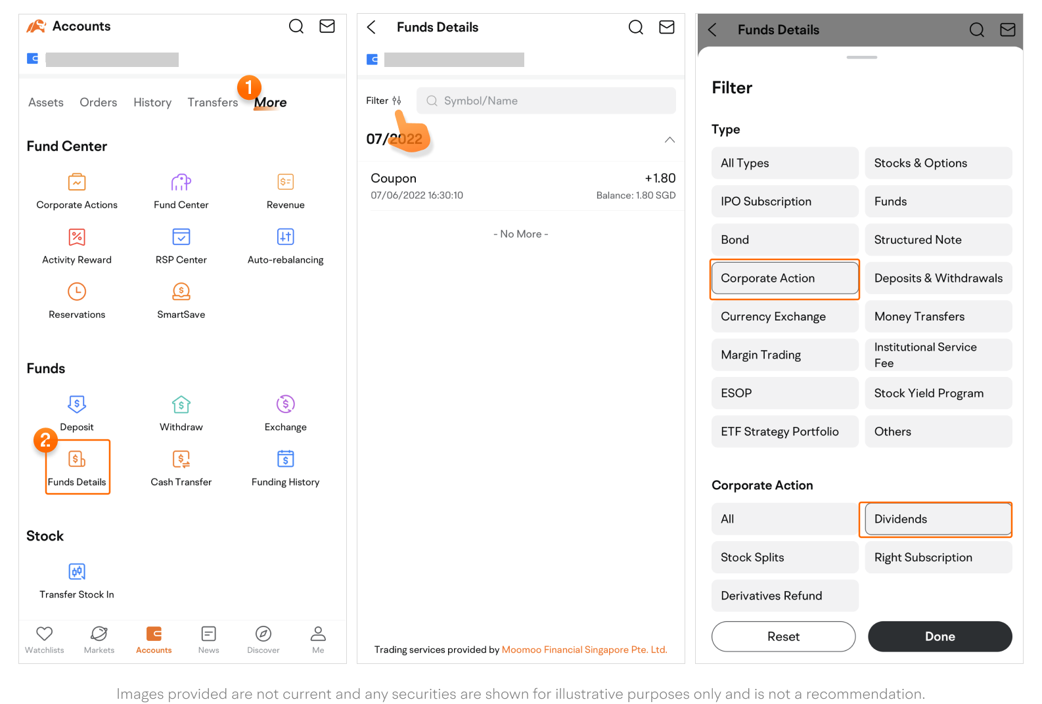Open Corporate Actions in Fund Center
1042x704 pixels.
click(77, 182)
